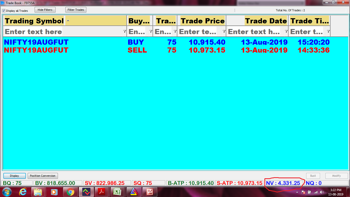Open Position Conversion button
Screen dimensions: 350x197
coord(43,176)
